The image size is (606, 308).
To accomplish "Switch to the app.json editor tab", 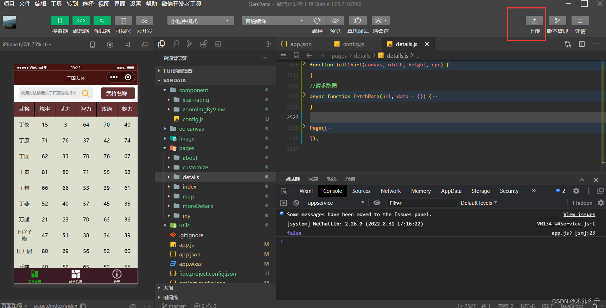I will pyautogui.click(x=301, y=44).
